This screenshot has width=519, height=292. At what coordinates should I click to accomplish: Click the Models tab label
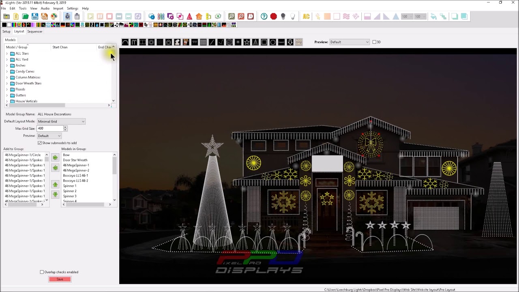[x=10, y=40]
